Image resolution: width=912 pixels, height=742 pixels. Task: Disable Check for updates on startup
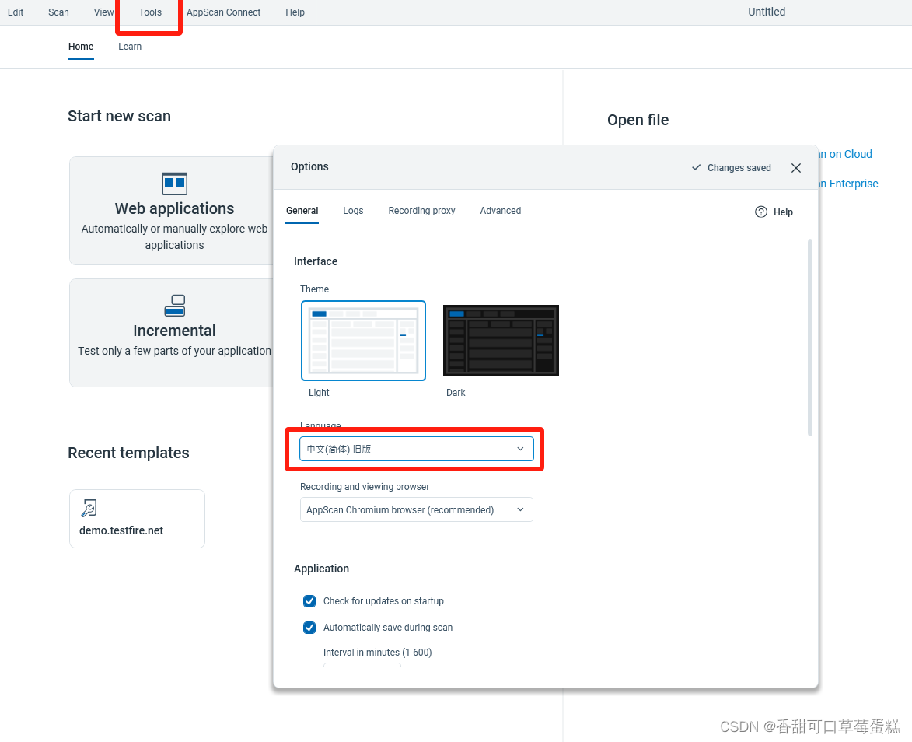(x=309, y=600)
